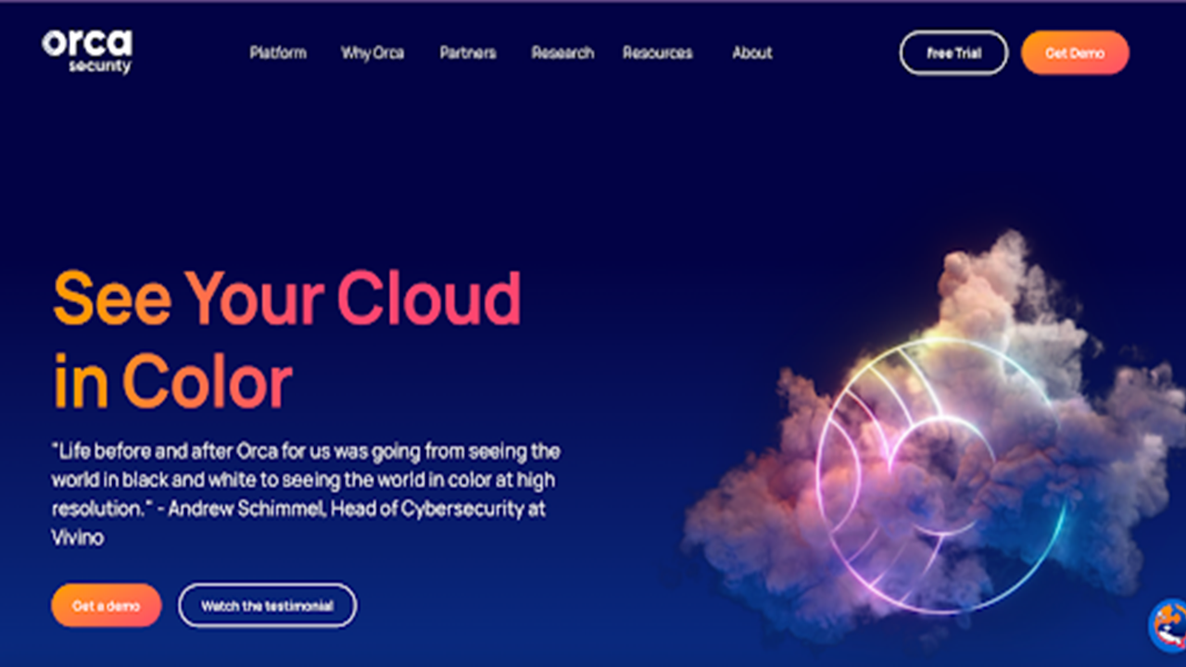Image resolution: width=1186 pixels, height=667 pixels.
Task: Expand the Why Orca menu
Action: (x=372, y=53)
